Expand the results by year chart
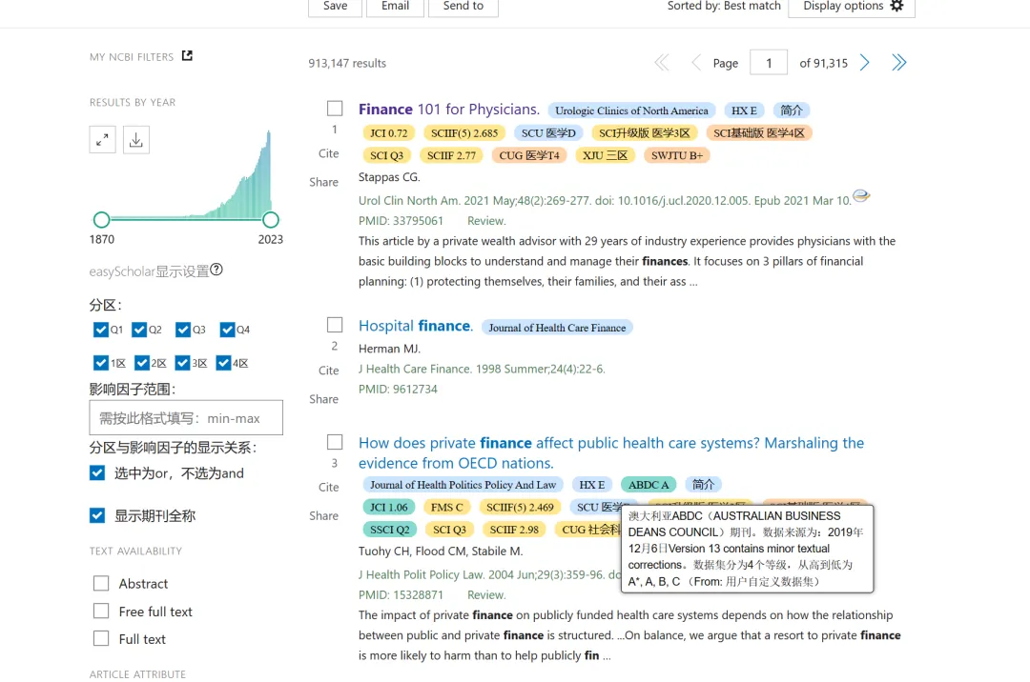Screen dimensions: 1030x682 click(x=102, y=140)
